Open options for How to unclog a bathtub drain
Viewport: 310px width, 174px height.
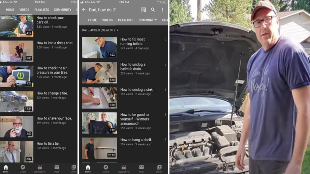pyautogui.click(x=165, y=64)
